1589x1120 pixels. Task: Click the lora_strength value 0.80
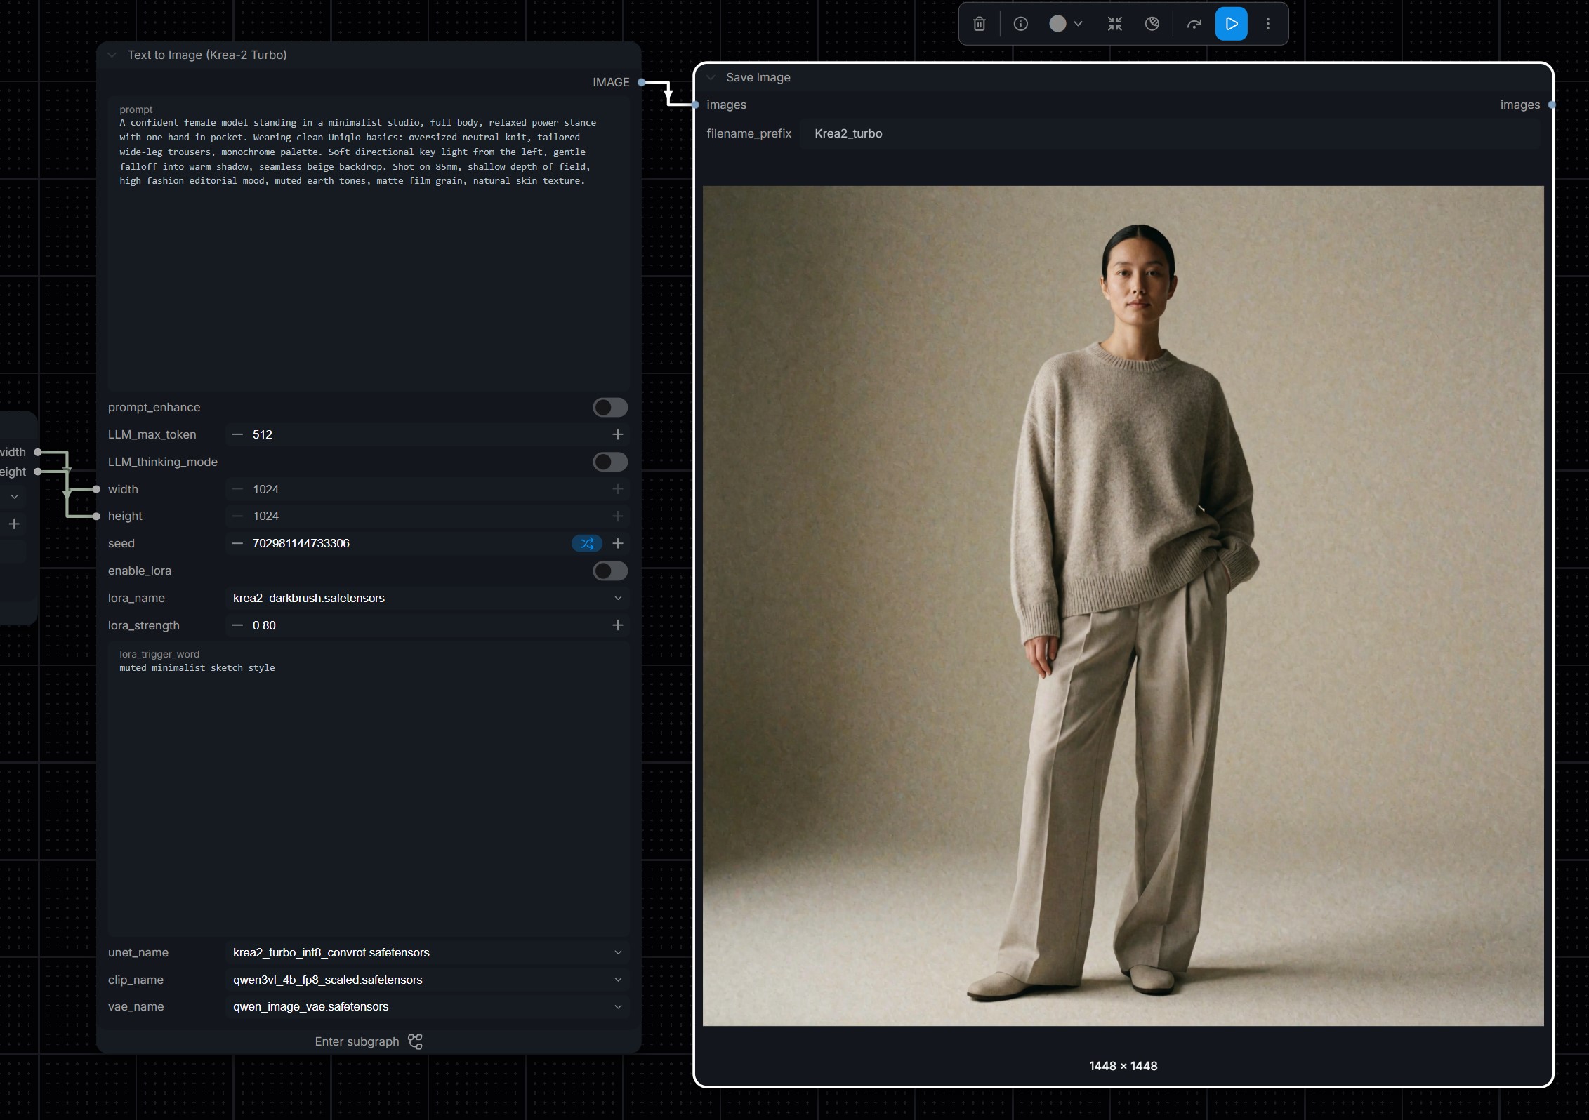[x=264, y=625]
